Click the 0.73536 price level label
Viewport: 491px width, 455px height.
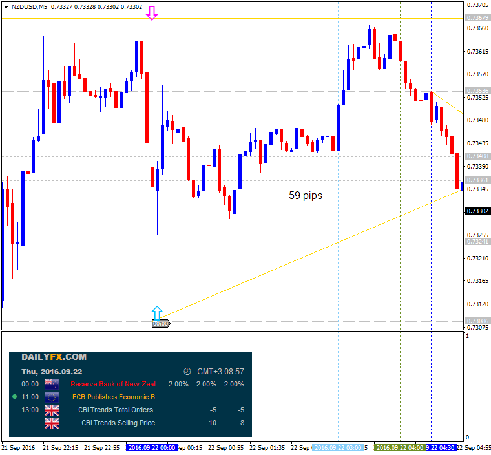(x=477, y=91)
